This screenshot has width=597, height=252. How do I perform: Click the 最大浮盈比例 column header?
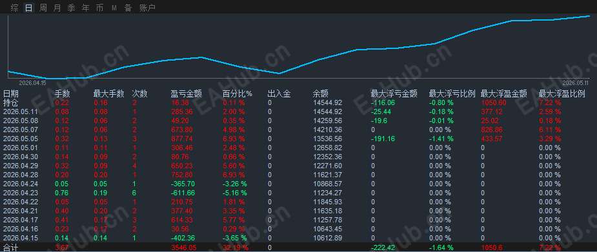tap(562, 94)
